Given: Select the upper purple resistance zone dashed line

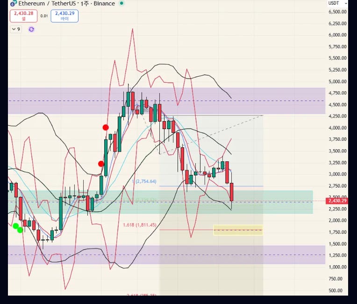Looking at the screenshot, I should point(167,101).
